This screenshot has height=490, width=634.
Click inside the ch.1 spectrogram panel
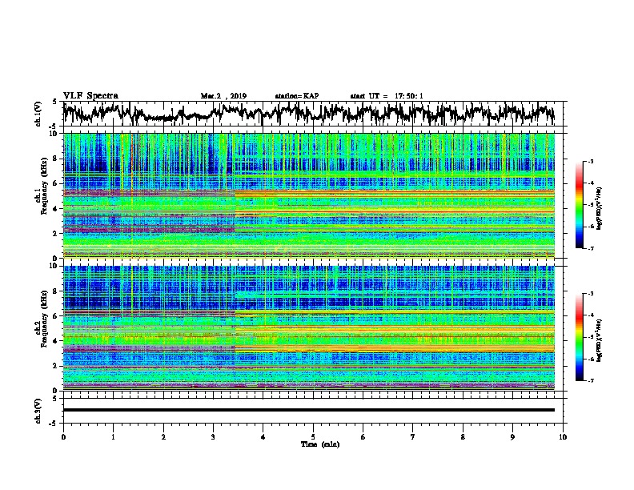point(309,195)
